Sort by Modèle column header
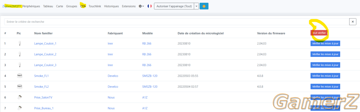Image resolution: width=360 pixels, height=112 pixels. (x=148, y=33)
